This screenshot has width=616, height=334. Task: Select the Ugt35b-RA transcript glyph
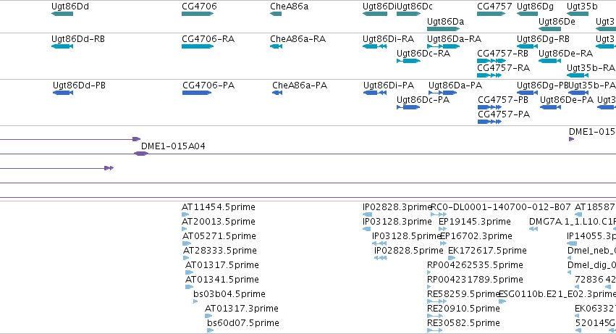(x=578, y=75)
